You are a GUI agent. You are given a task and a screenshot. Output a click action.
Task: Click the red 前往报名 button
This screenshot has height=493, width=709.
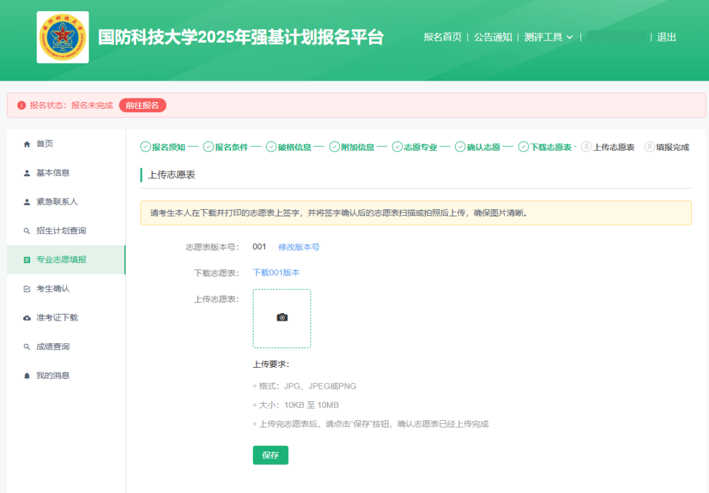(x=142, y=105)
